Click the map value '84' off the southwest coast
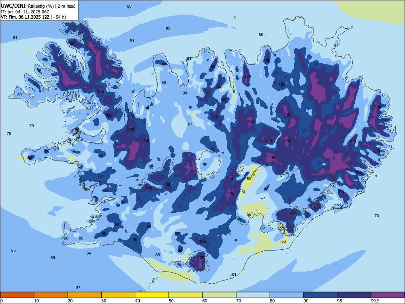The width and height of the screenshot is (405, 304). click(89, 253)
